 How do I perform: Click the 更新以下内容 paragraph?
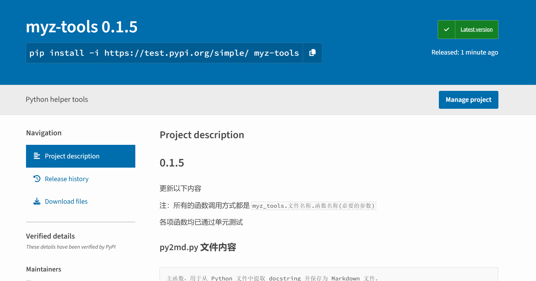pos(180,188)
